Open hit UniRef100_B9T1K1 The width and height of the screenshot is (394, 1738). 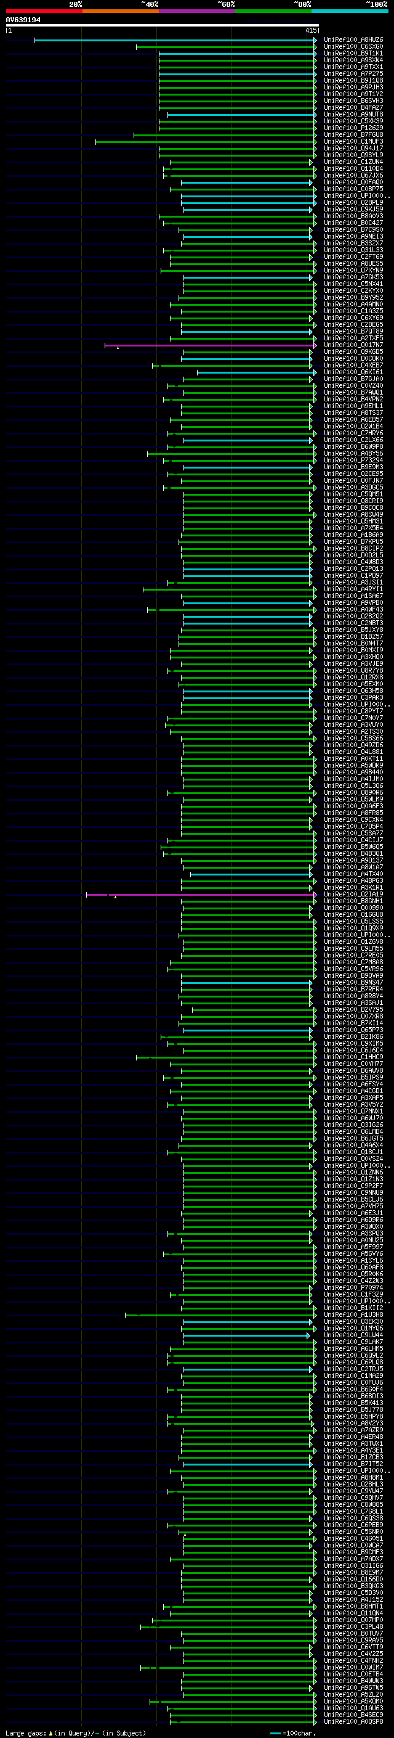click(353, 54)
